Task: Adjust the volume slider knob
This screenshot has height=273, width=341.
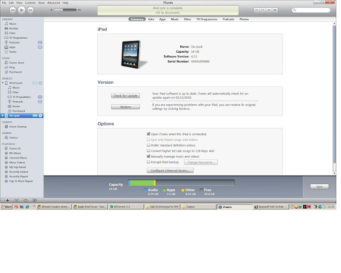Action: (62, 10)
